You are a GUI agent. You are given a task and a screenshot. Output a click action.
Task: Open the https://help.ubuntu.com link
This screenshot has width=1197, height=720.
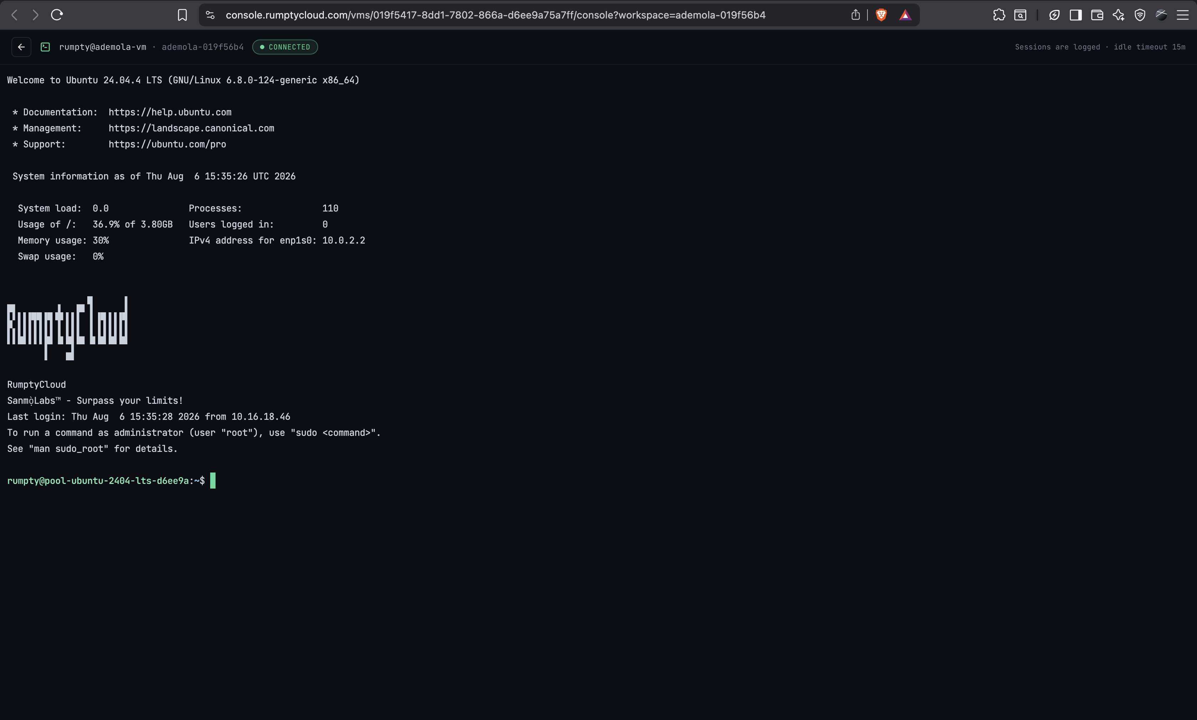pyautogui.click(x=170, y=112)
